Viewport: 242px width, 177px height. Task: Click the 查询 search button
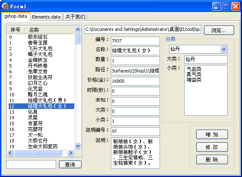(x=70, y=164)
